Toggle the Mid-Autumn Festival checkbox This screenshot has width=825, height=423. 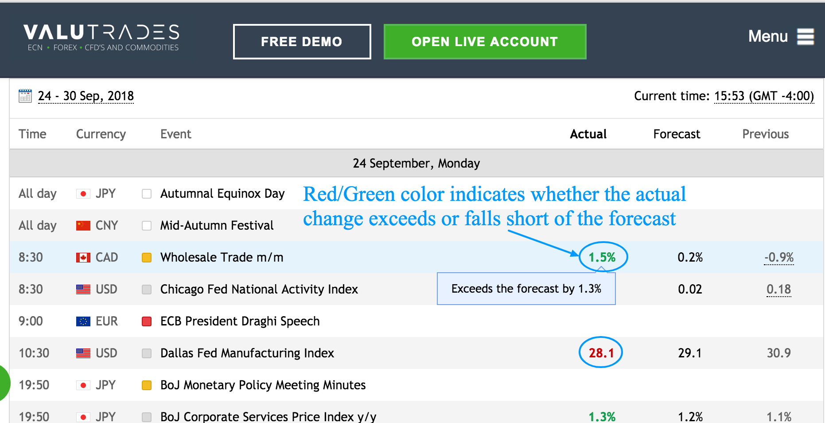[x=147, y=226]
